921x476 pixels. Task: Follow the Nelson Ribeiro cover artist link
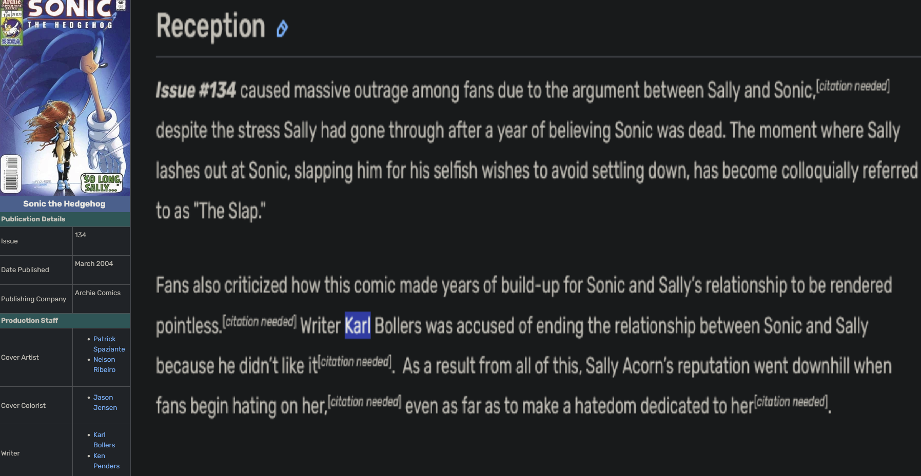tap(104, 364)
